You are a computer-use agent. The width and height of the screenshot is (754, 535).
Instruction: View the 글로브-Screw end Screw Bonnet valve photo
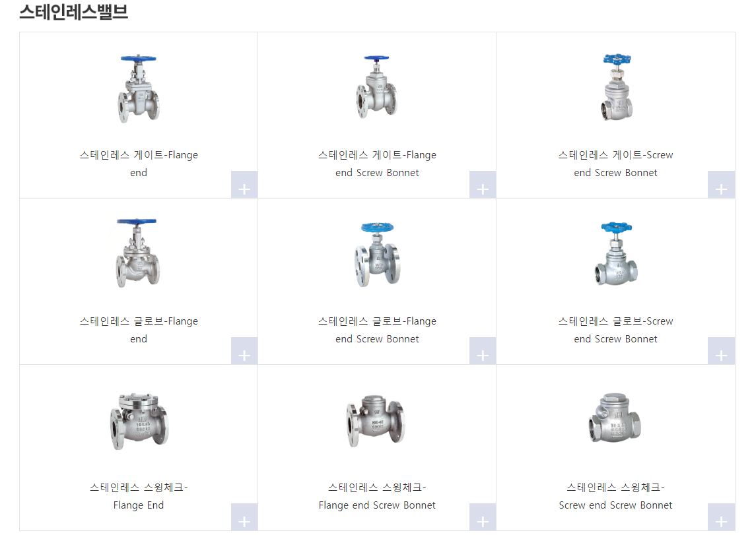(616, 253)
